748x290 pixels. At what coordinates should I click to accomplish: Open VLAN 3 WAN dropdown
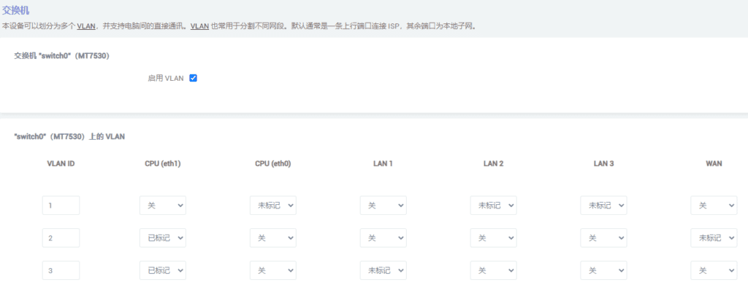point(714,270)
